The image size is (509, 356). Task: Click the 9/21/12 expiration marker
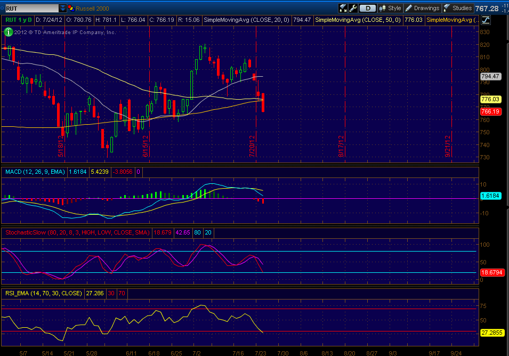(x=448, y=146)
